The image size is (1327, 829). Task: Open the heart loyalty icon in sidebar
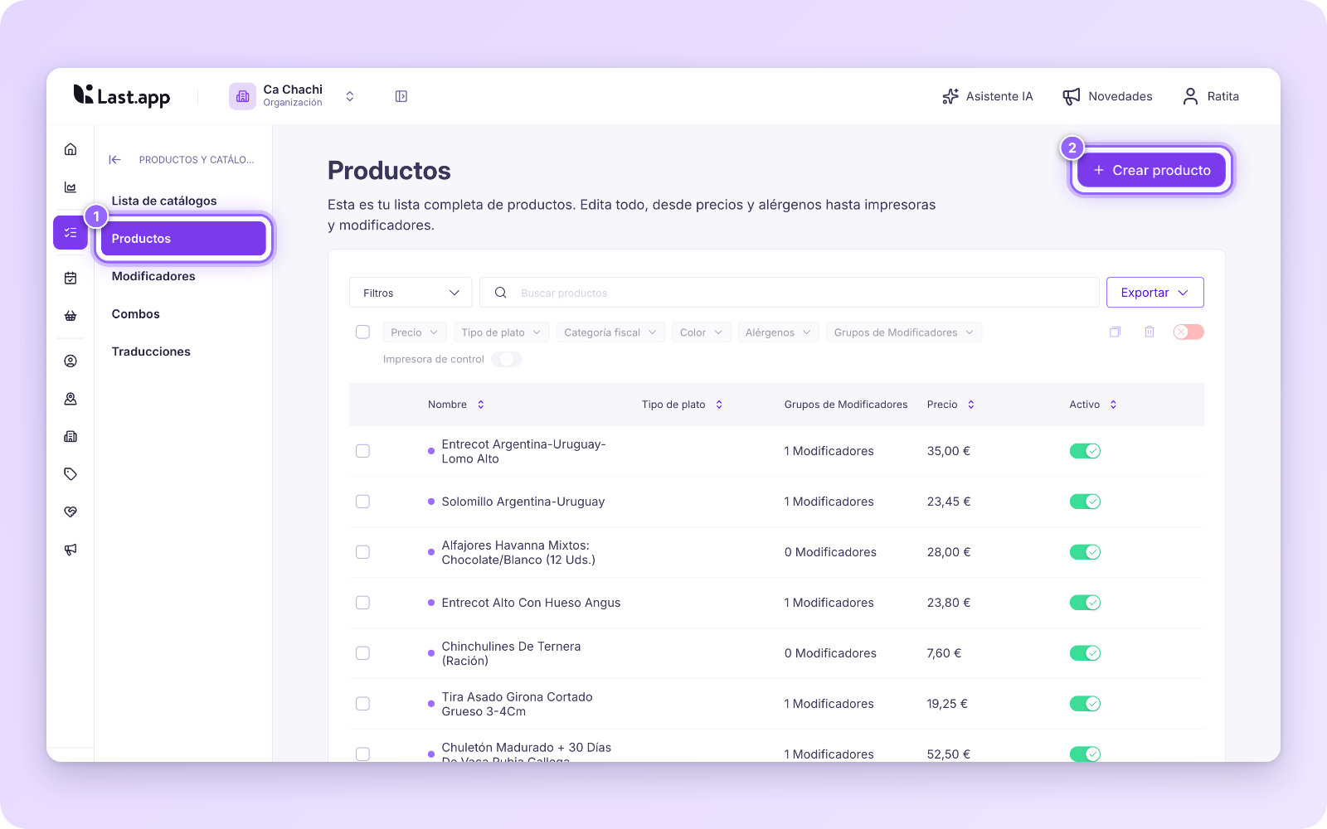[x=70, y=511]
